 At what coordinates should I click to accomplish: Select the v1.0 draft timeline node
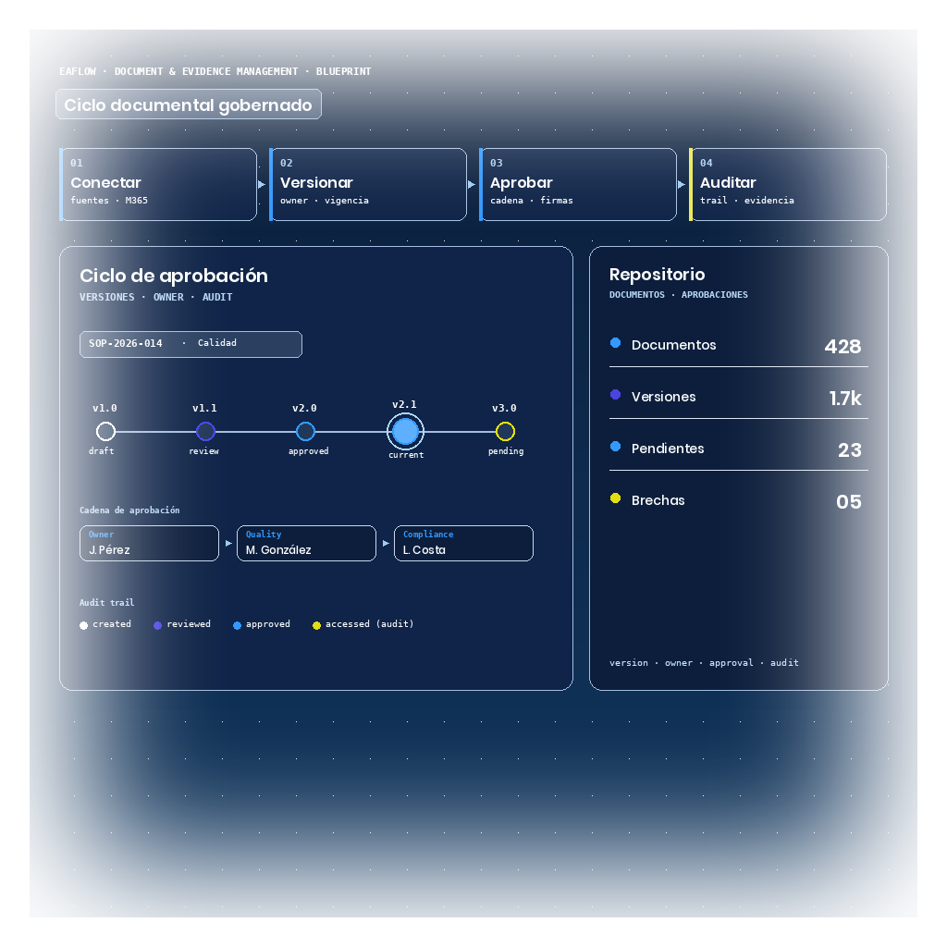click(105, 431)
